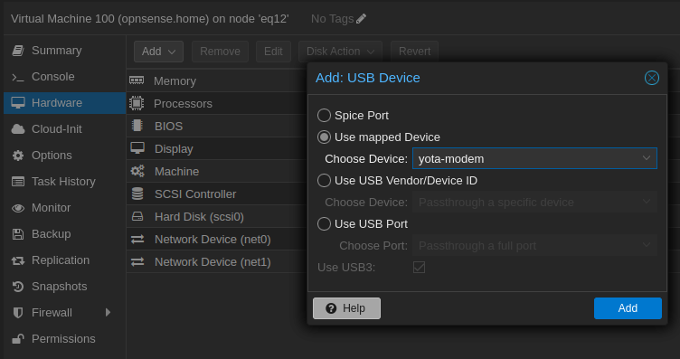Open the Snapshots section

click(x=64, y=287)
